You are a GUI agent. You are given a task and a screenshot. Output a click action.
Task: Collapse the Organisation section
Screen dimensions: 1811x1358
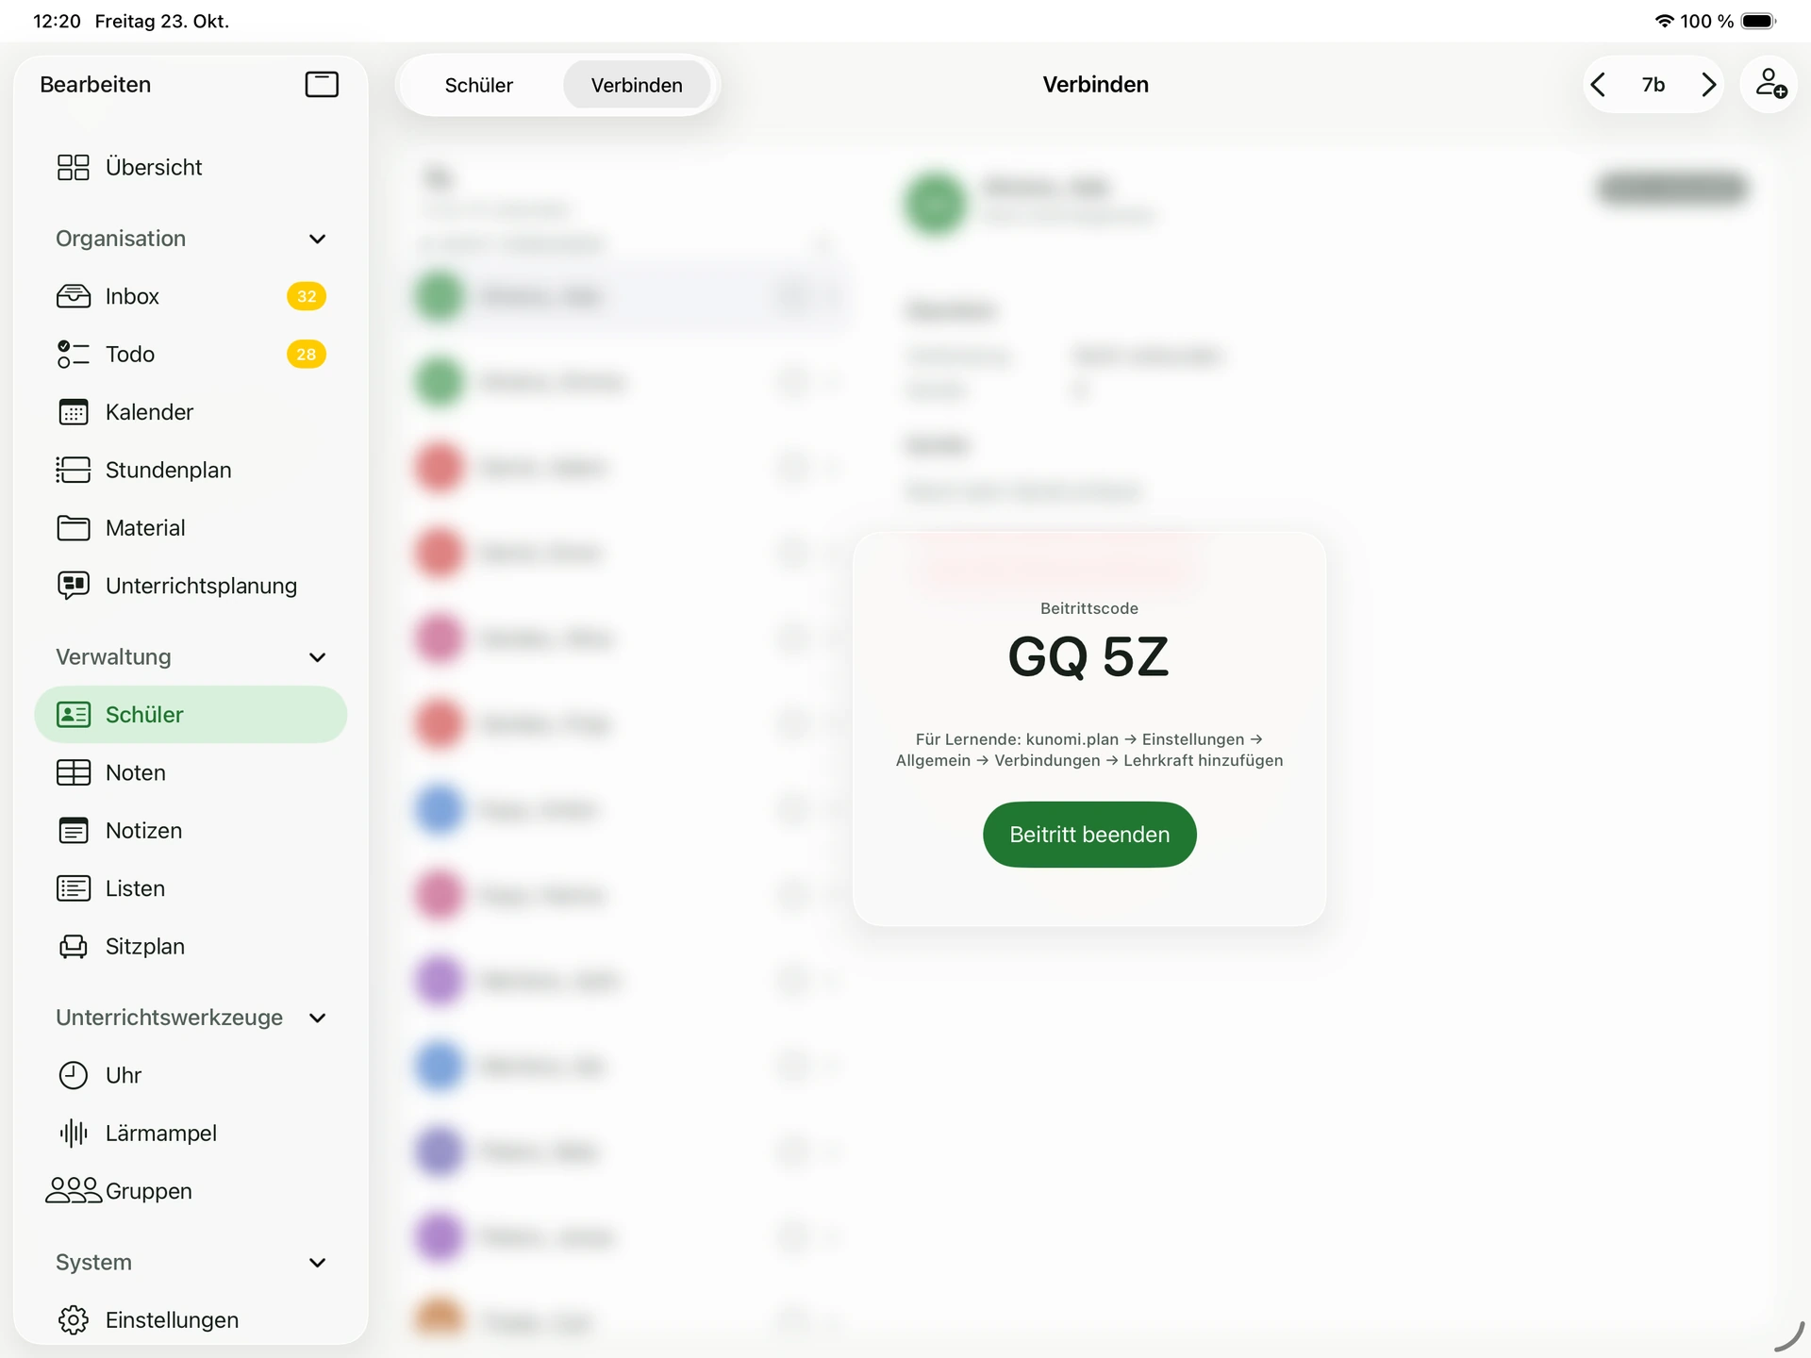[317, 239]
